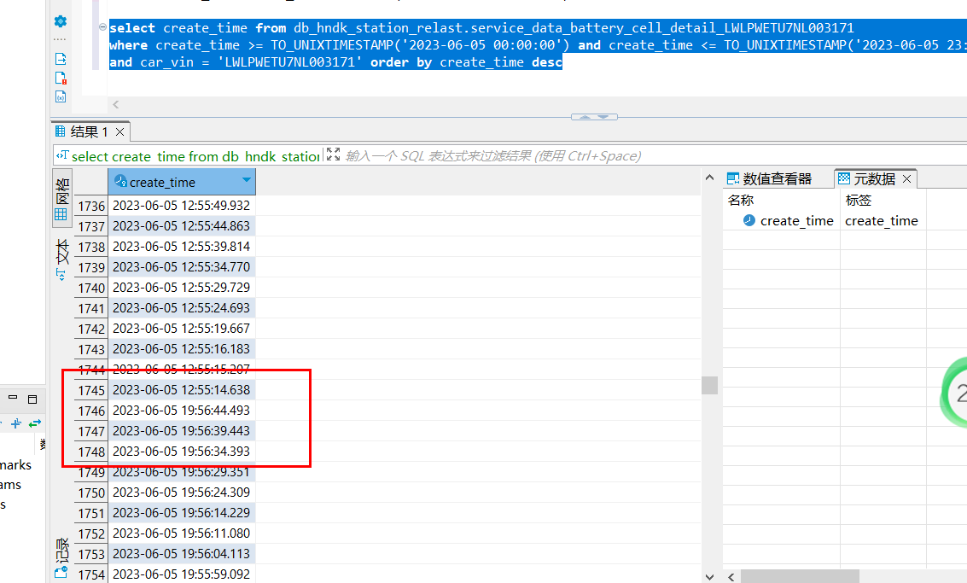The width and height of the screenshot is (967, 583).
Task: Click the down arrow on the editor divider
Action: pos(604,117)
